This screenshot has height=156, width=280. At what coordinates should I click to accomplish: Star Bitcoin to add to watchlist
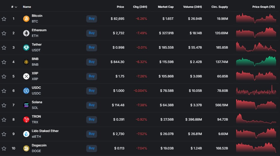coord(4,19)
